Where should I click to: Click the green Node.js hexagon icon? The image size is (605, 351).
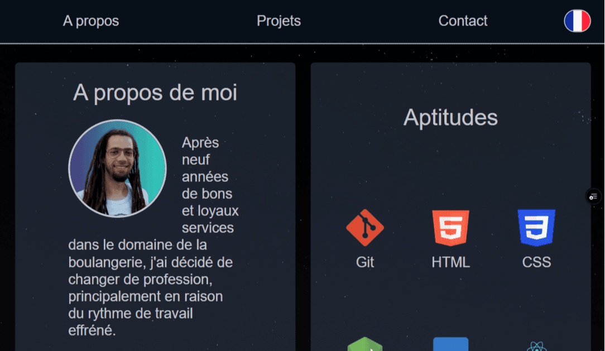[364, 344]
